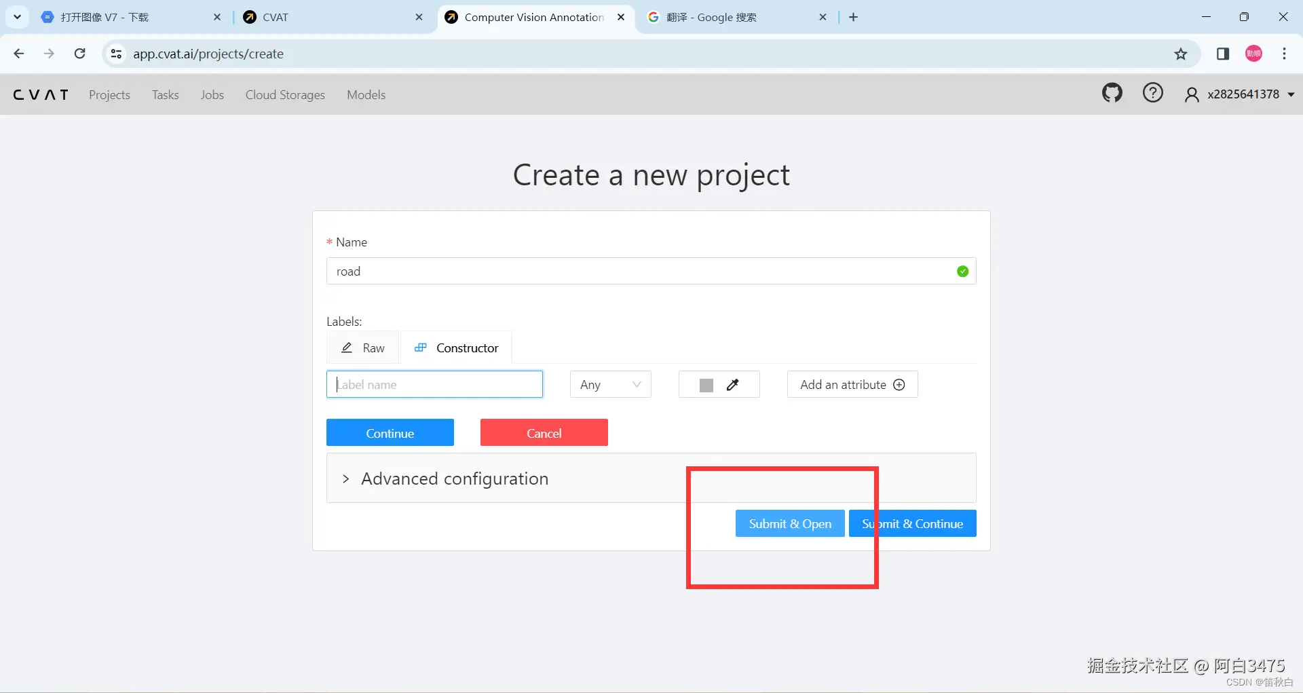
Task: Go to Projects page
Action: (x=109, y=95)
